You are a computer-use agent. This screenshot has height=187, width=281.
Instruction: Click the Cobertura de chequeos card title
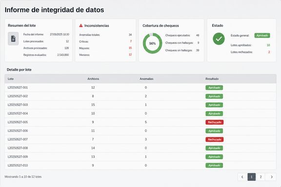(x=161, y=26)
